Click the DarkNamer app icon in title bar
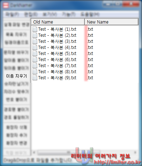 (6, 5)
